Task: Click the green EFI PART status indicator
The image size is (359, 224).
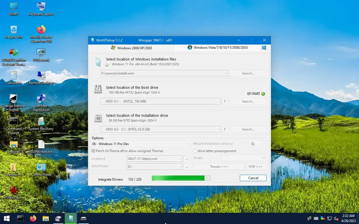Action: (x=263, y=94)
